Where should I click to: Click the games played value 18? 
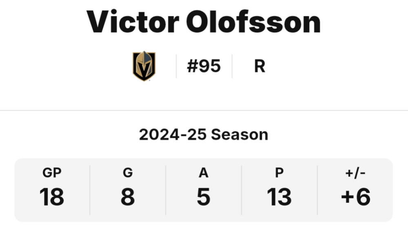click(x=52, y=197)
